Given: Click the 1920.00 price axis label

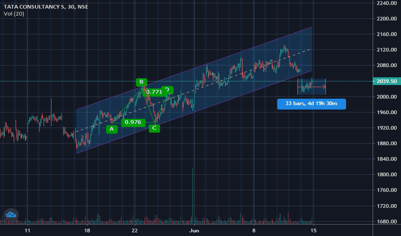Looking at the screenshot, I should tap(387, 128).
